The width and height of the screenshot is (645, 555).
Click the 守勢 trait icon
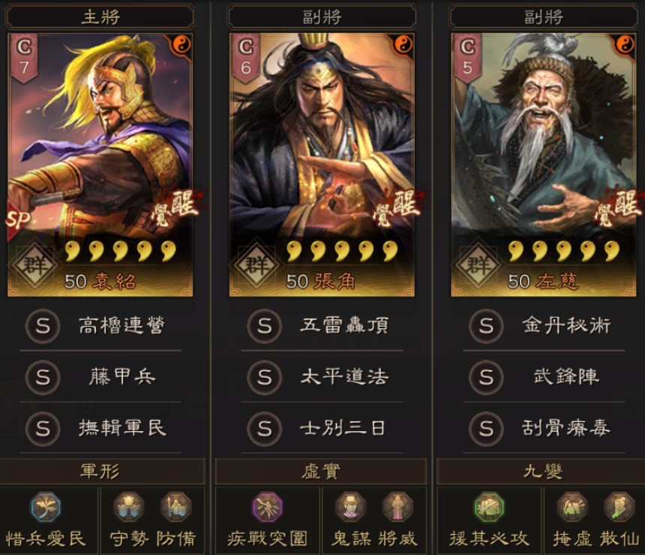coord(129,507)
